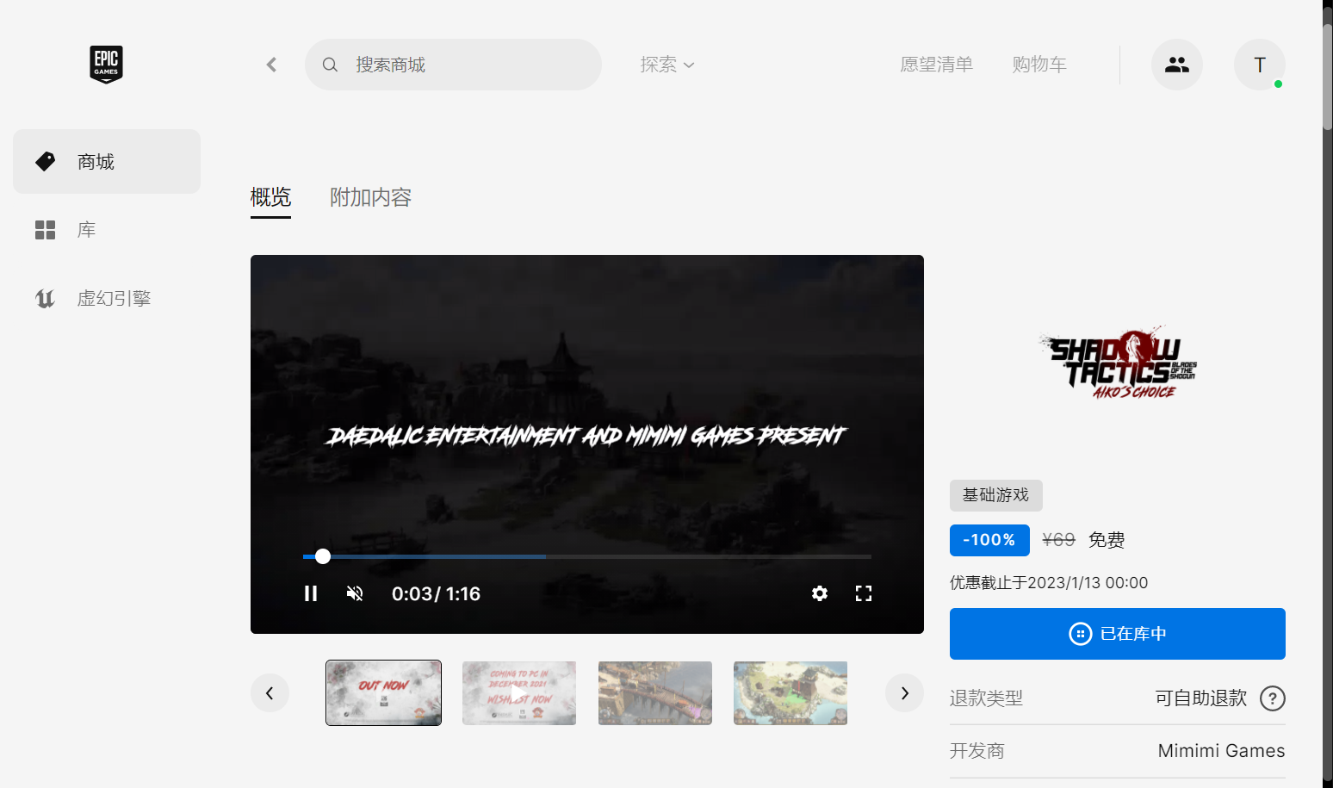Pause the trailer video
Screen dimensions: 1333x788
click(311, 593)
